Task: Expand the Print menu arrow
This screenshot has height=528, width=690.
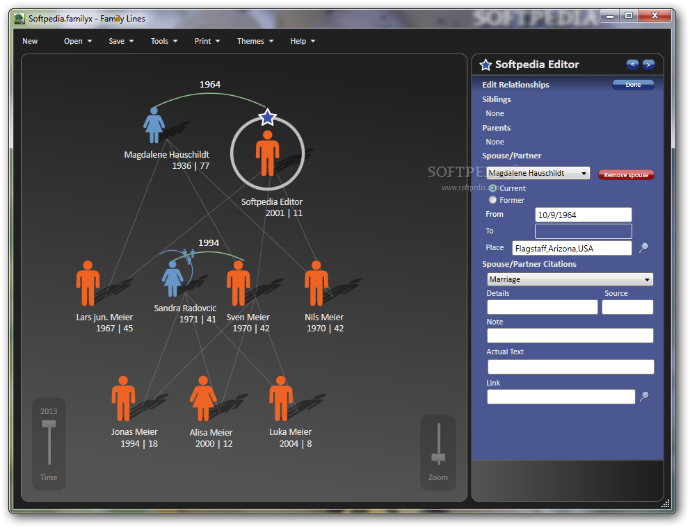Action: click(x=218, y=41)
